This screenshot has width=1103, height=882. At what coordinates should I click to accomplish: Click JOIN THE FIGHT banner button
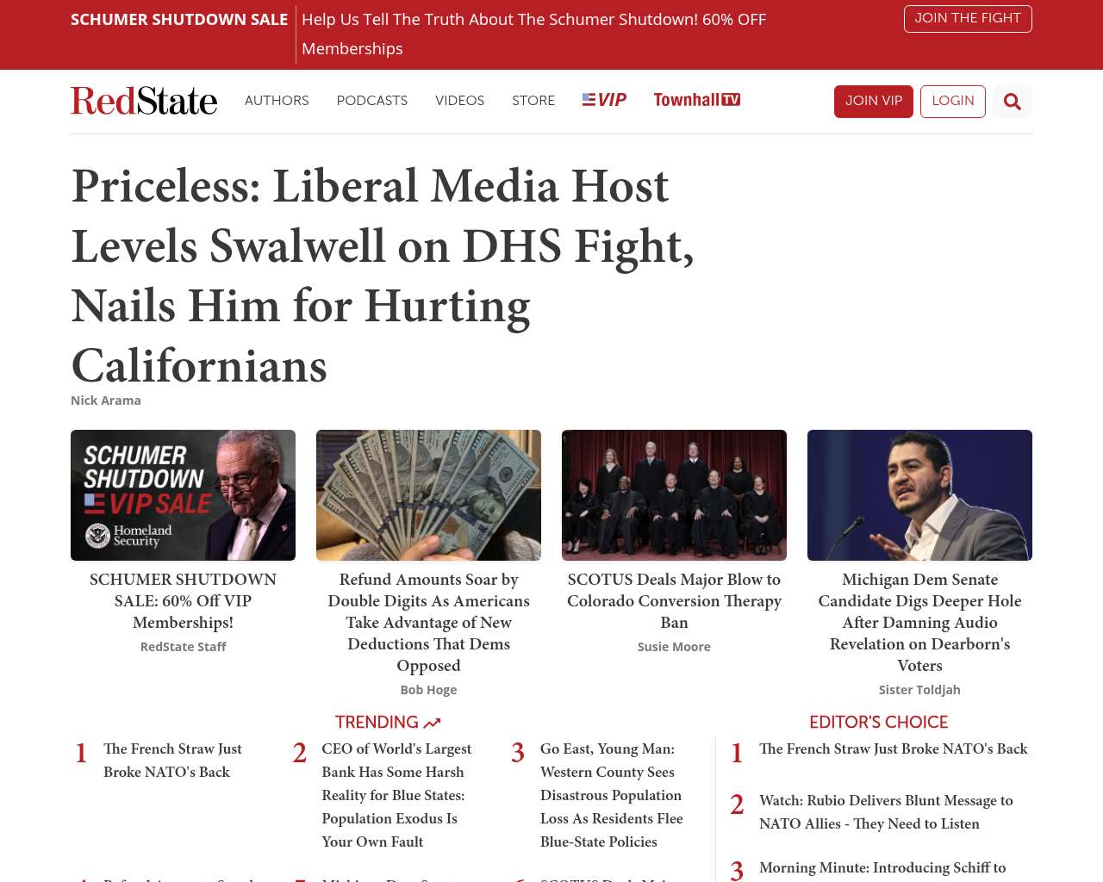tap(968, 19)
